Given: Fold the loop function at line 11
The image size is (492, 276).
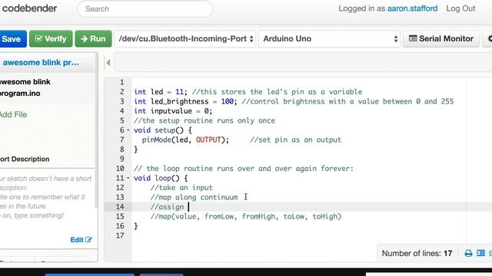Looking at the screenshot, I should [128, 178].
